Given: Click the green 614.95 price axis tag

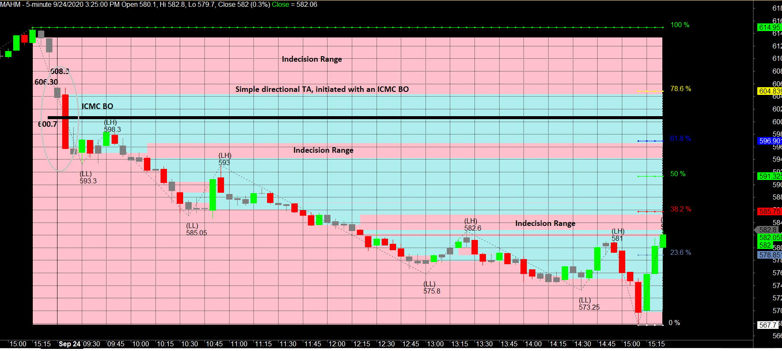Looking at the screenshot, I should click(769, 27).
